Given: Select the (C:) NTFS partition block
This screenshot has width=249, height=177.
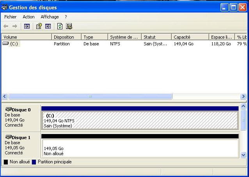Looking at the screenshot, I should coord(139,120).
